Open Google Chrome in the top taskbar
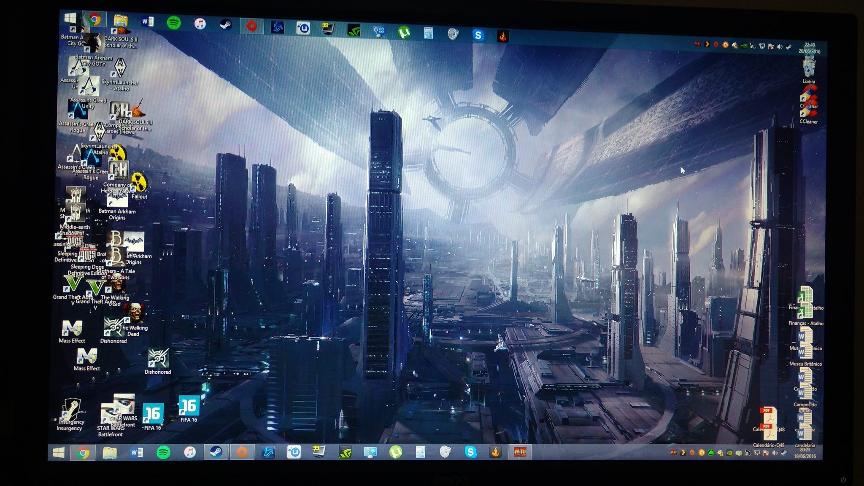 tap(94, 19)
